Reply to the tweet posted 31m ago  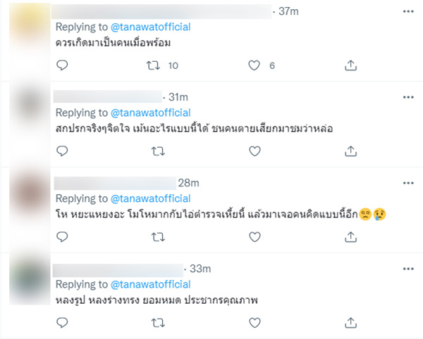pos(62,151)
